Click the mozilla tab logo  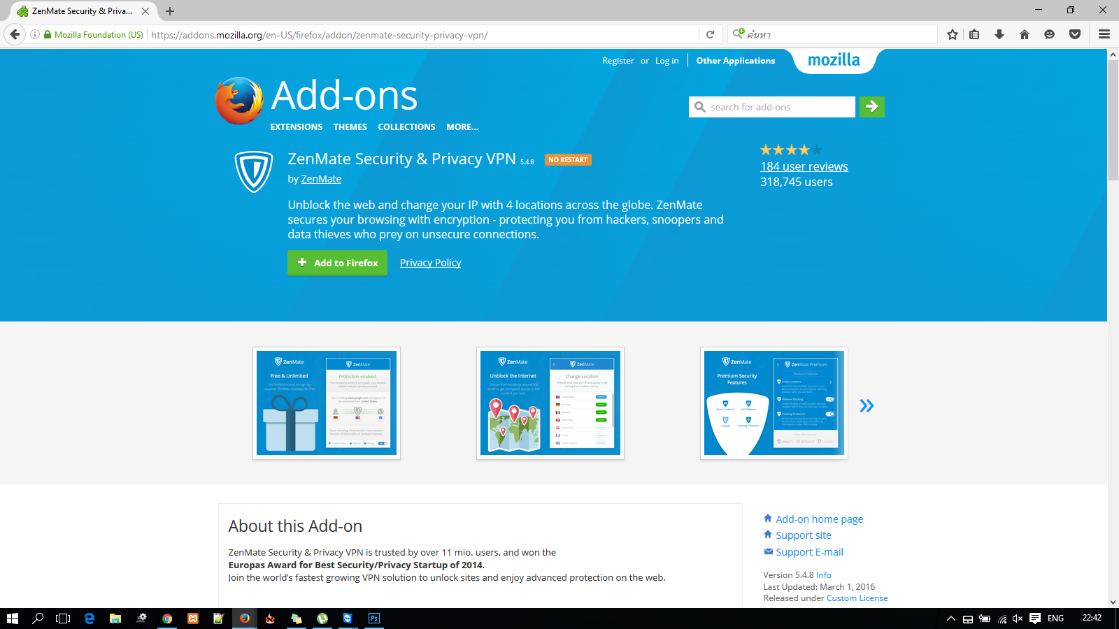(x=834, y=60)
